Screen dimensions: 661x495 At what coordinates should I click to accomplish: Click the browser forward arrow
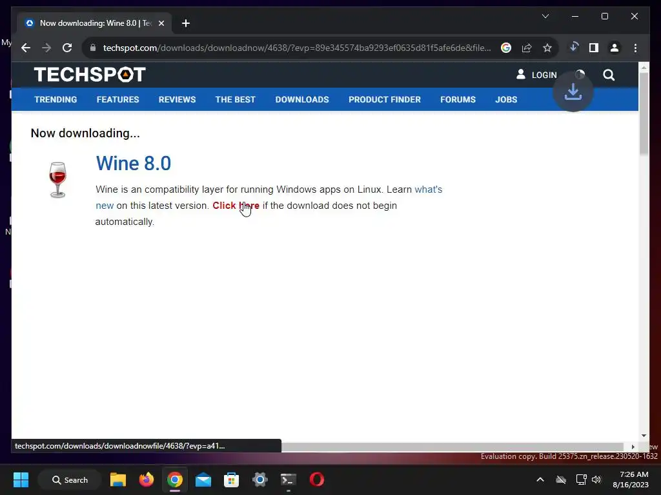[x=46, y=48]
